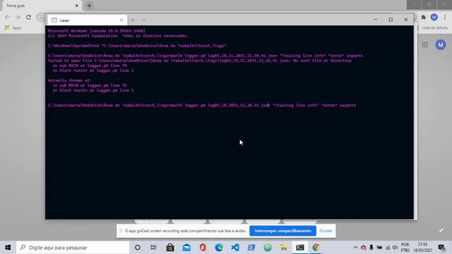Viewport: 452px width, 254px height.
Task: Open Visual Studio Code from taskbar
Action: [235, 248]
